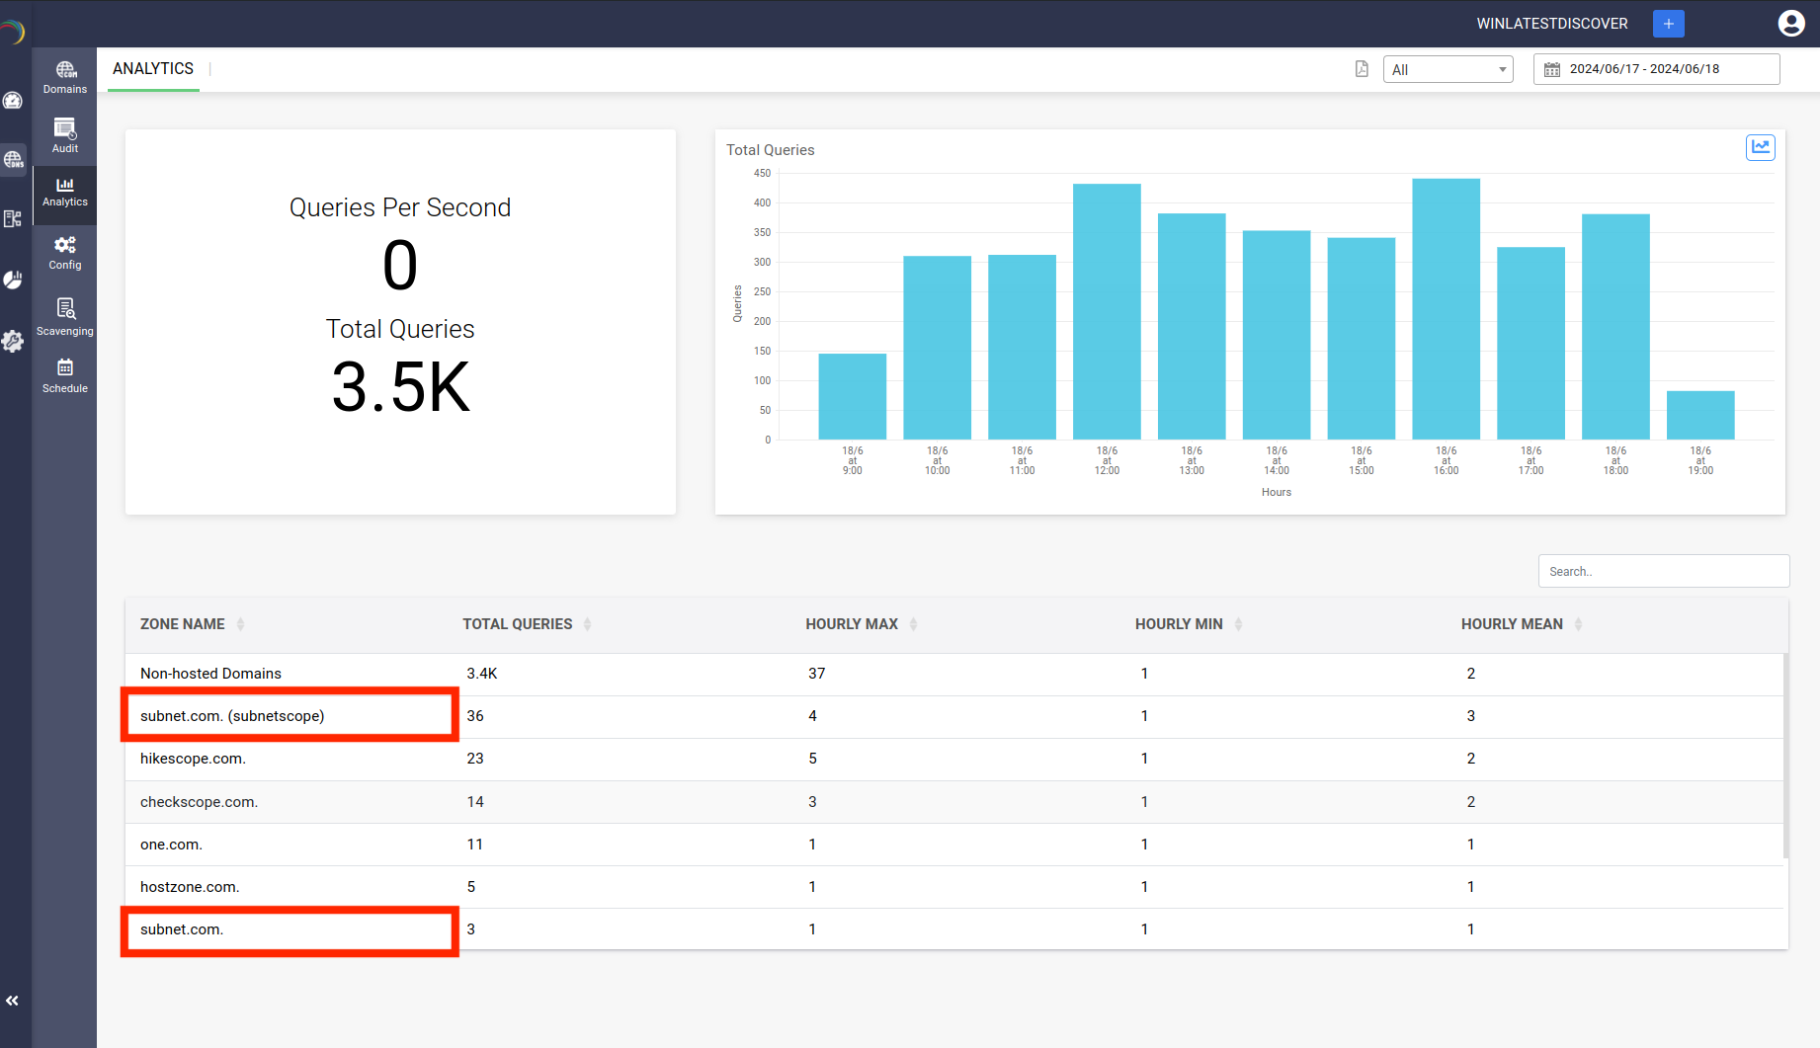
Task: Select the ANALYTICS tab
Action: (153, 69)
